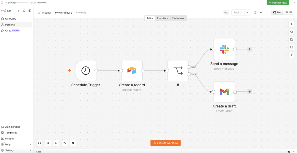Click the GitHub Star button
The width and height of the screenshot is (297, 153).
277,12
